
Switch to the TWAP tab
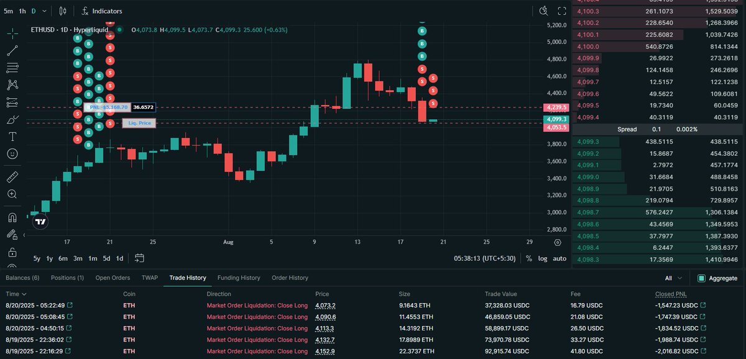(149, 278)
